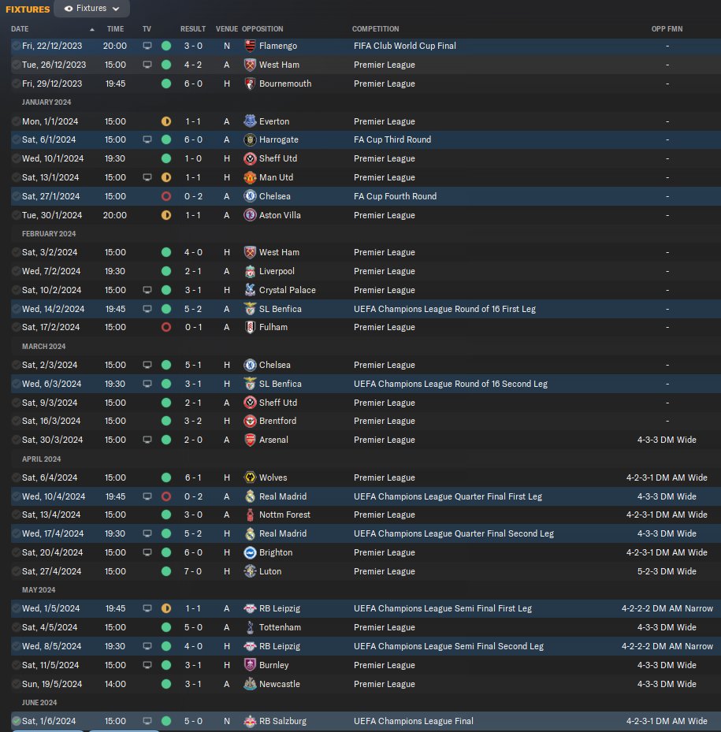Click the draw indicator on Everton row
Image resolution: width=721 pixels, height=732 pixels.
pos(165,121)
